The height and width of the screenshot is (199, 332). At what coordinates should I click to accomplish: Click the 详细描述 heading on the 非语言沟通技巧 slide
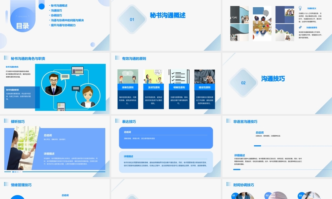tap(240, 155)
